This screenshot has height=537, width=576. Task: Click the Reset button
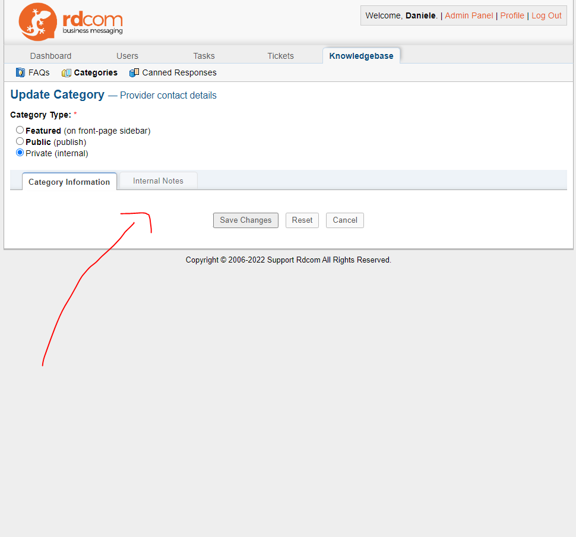pyautogui.click(x=302, y=220)
